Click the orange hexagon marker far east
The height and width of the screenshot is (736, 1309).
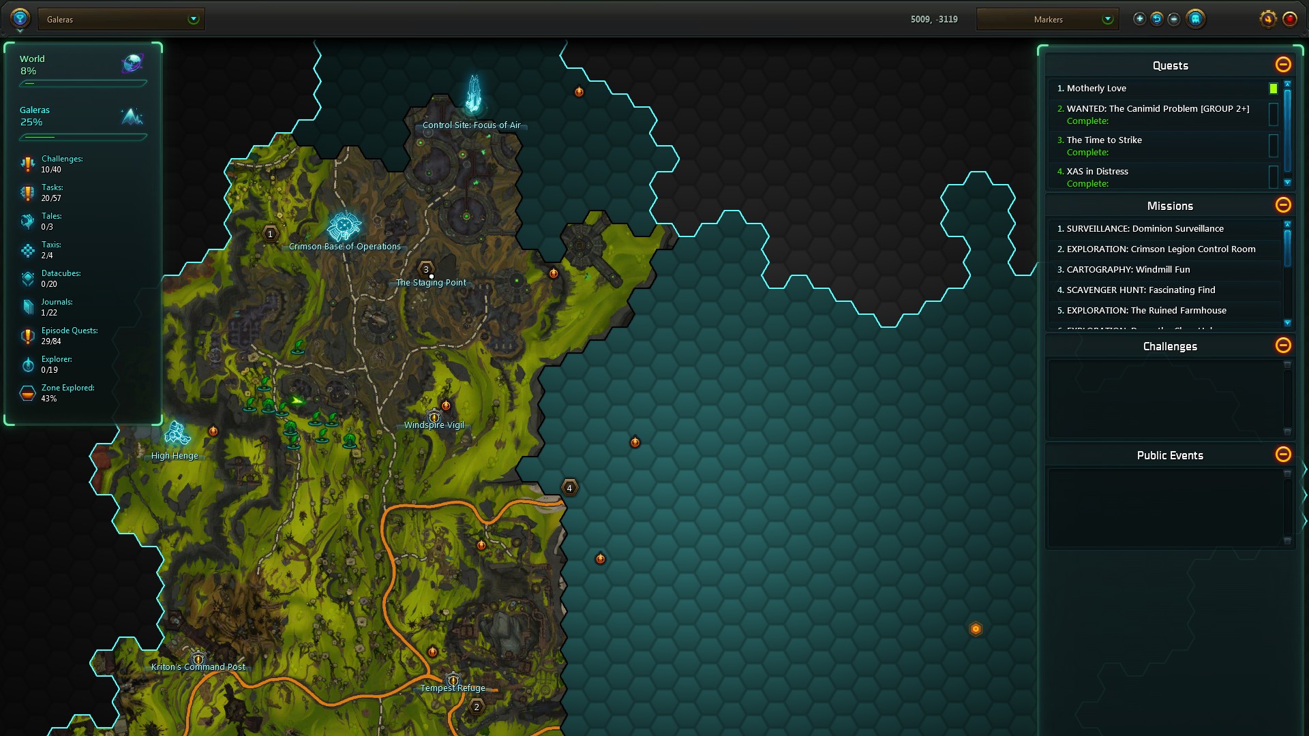[976, 628]
